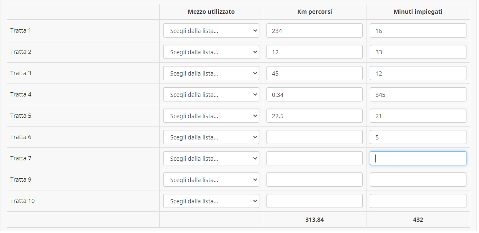Click the Tratta 1 Km percorsi field
The width and height of the screenshot is (479, 233).
[x=314, y=30]
